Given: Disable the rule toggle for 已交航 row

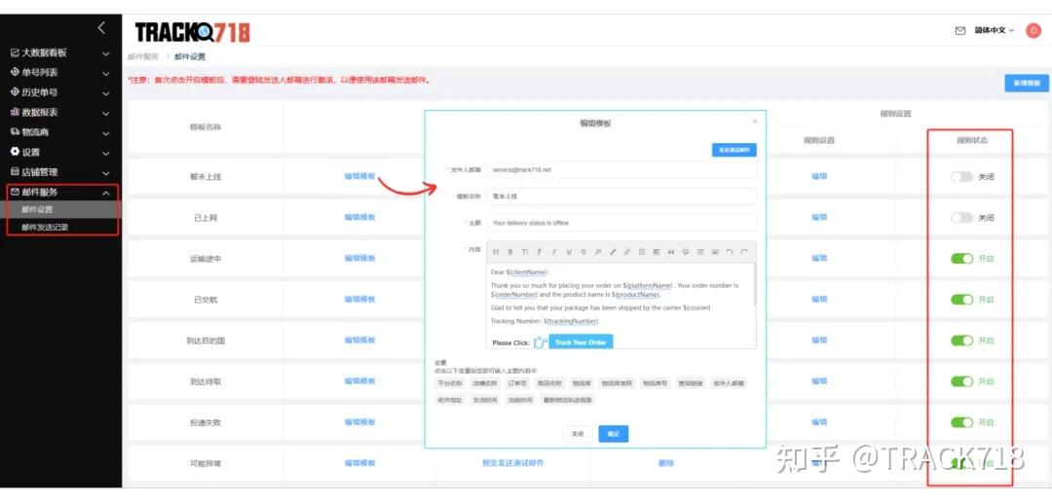Looking at the screenshot, I should [x=961, y=300].
